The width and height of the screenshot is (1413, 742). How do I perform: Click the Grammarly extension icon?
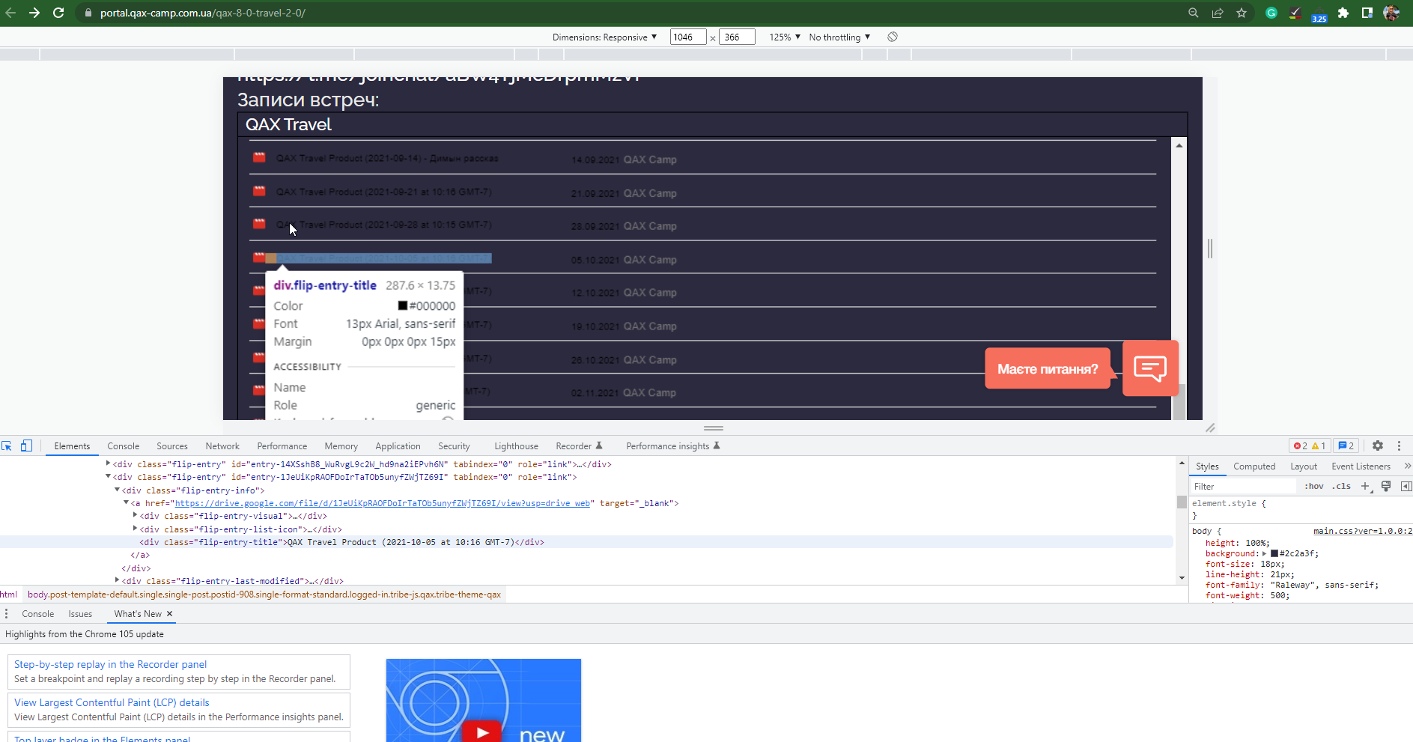1271,13
